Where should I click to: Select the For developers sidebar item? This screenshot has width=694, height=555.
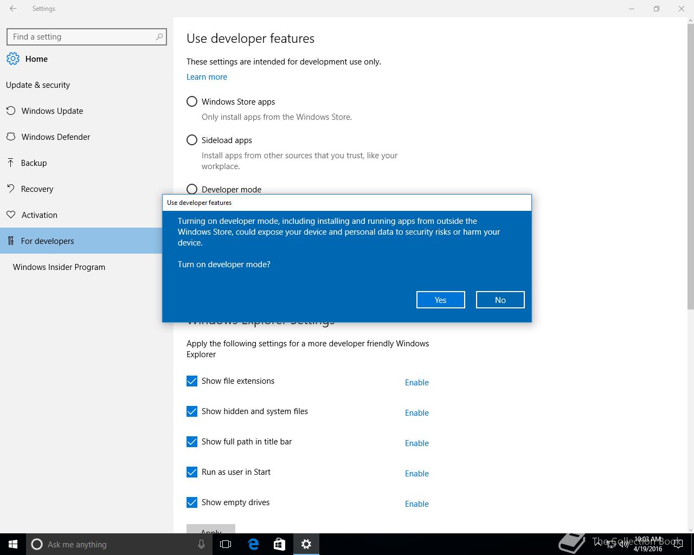pos(81,241)
